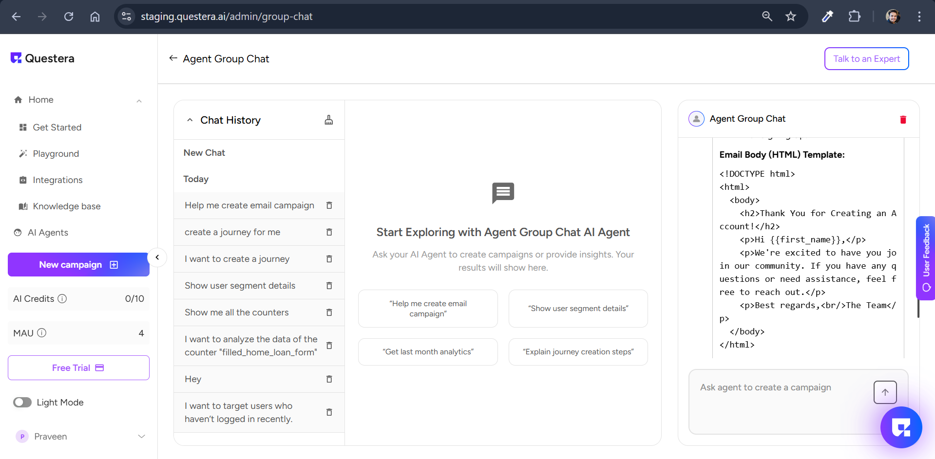Screen dimensions: 935x459
Task: Open Playground in the sidebar
Action: click(x=56, y=154)
